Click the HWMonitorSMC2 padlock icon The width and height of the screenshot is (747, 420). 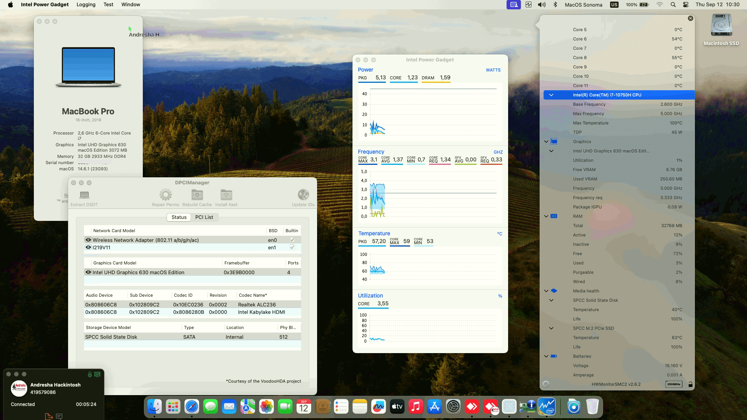pyautogui.click(x=690, y=384)
